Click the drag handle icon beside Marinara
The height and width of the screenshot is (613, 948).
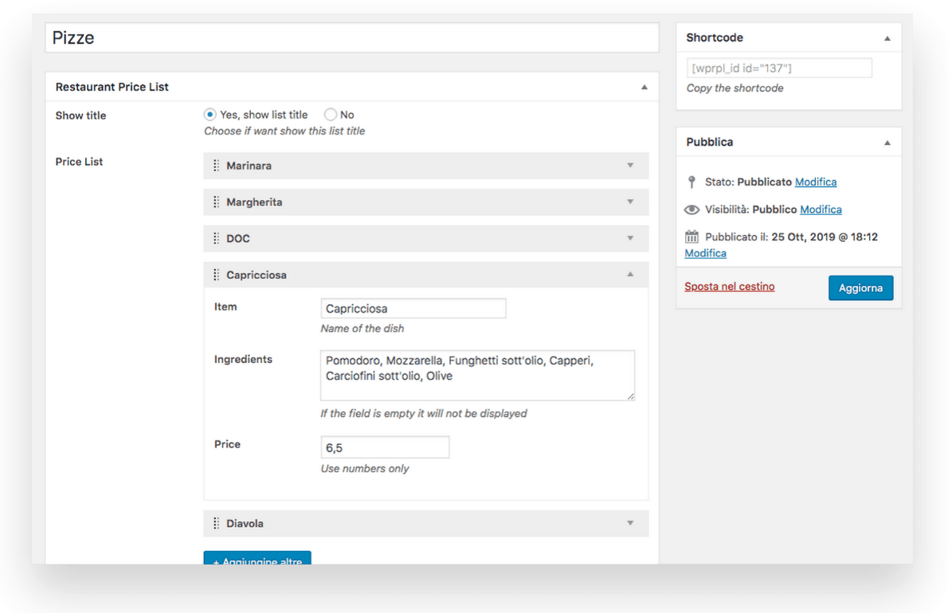(x=216, y=166)
